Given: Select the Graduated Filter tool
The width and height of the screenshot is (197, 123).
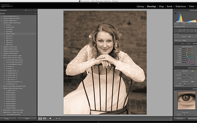Looking at the screenshot, I should (188, 30).
